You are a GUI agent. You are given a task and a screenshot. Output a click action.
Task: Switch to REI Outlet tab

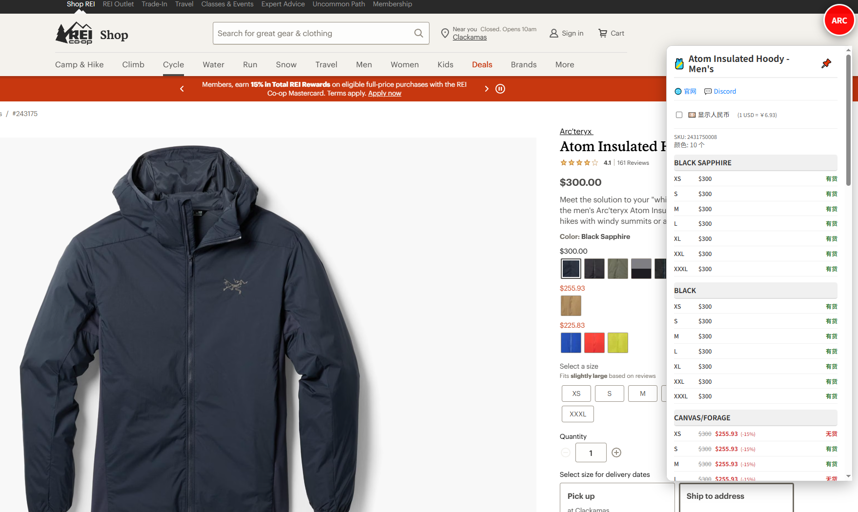click(x=118, y=4)
